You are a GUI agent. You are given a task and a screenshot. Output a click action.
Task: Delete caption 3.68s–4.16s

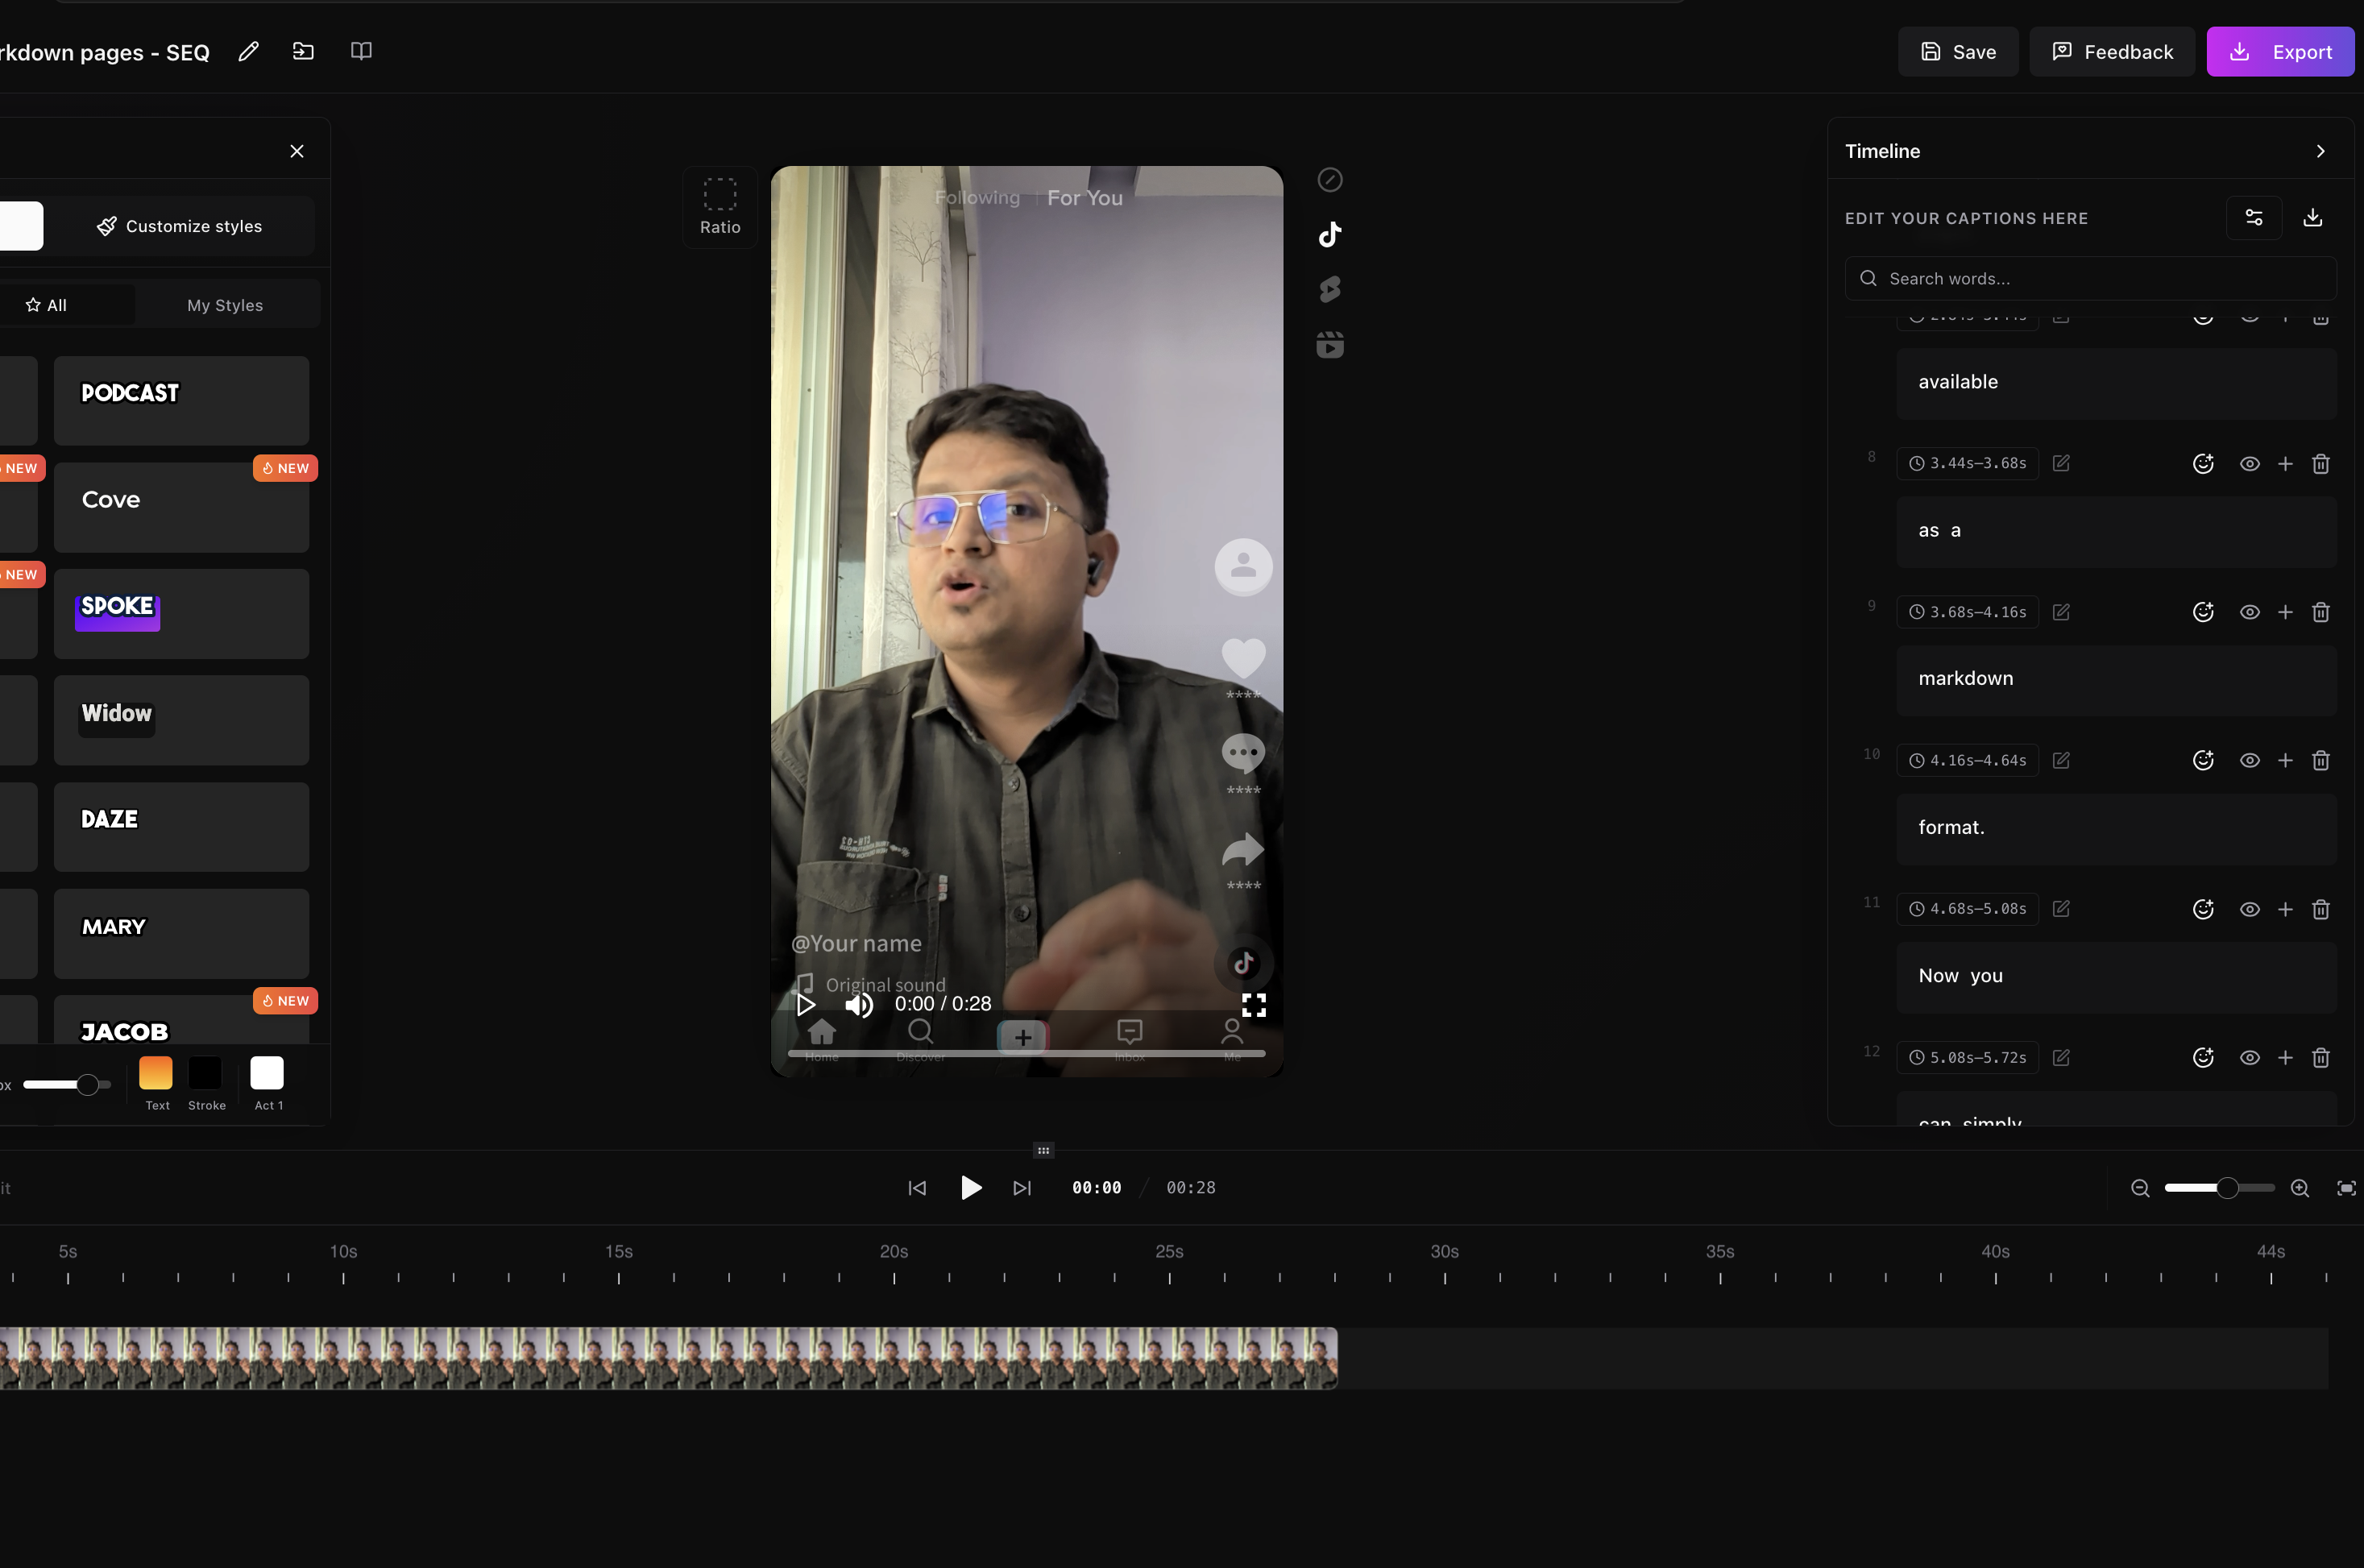[x=2321, y=612]
